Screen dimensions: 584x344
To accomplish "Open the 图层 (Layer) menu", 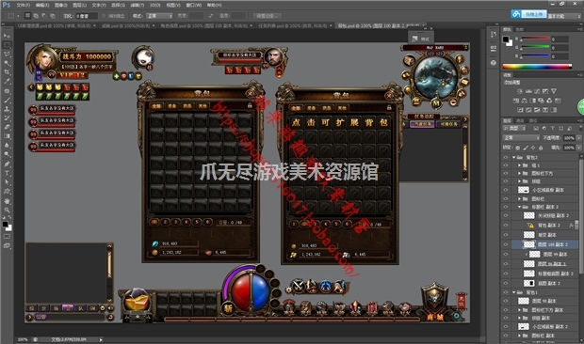I will (79, 6).
